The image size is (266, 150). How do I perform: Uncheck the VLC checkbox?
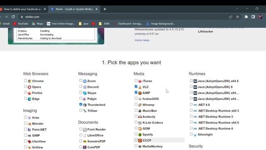(x=136, y=87)
